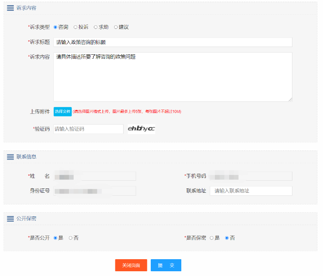Viewport: 323px width, 276px height.
Task: Focus the 诉求标题 title input field
Action: click(x=173, y=42)
